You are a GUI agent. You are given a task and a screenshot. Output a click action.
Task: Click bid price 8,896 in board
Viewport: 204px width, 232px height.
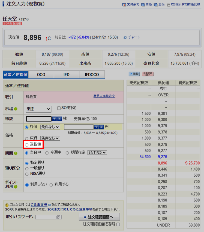point(162,163)
